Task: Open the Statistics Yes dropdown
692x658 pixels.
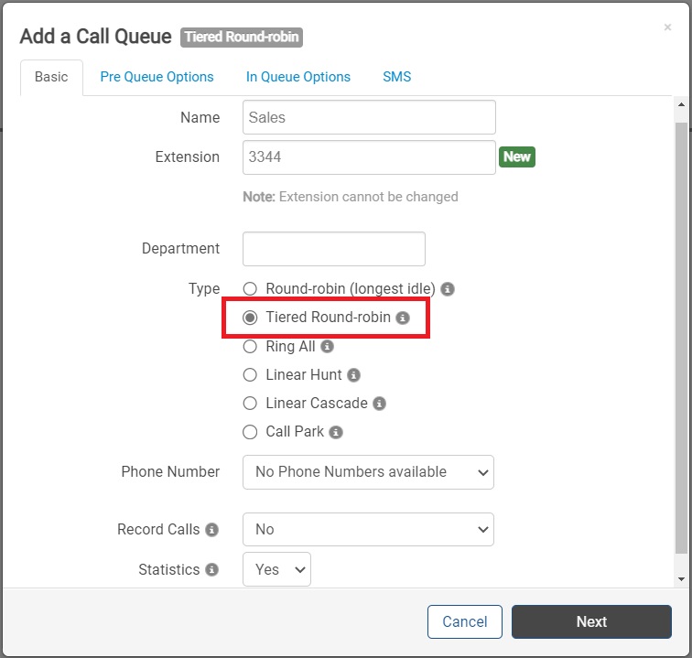Action: tap(276, 569)
